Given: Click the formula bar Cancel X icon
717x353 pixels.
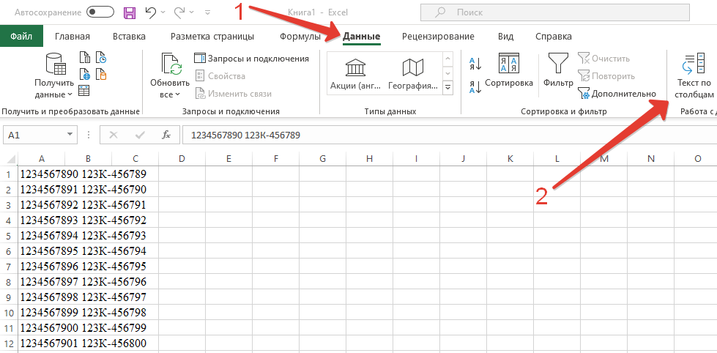Looking at the screenshot, I should (x=114, y=135).
